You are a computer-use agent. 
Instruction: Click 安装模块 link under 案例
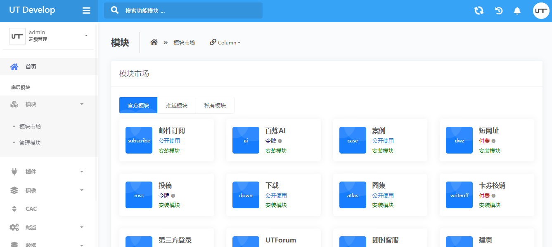click(383, 151)
